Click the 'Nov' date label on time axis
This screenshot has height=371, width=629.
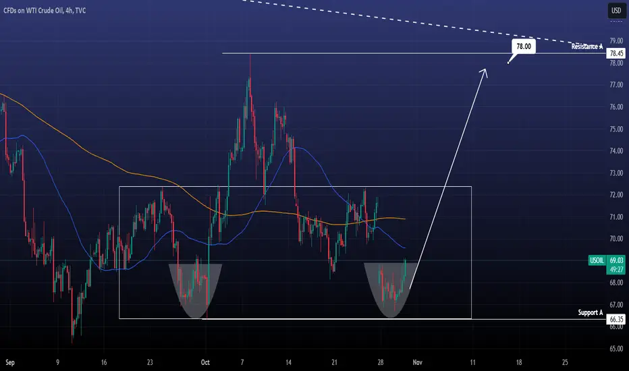pos(417,363)
